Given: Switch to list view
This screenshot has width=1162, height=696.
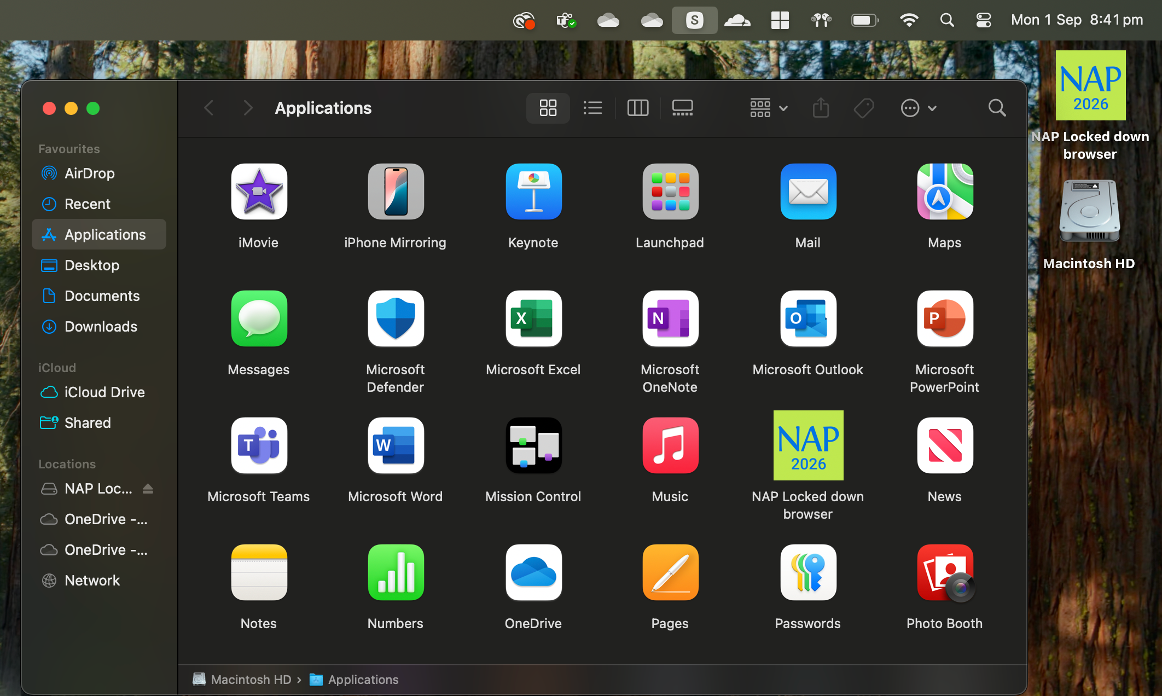Looking at the screenshot, I should (592, 108).
